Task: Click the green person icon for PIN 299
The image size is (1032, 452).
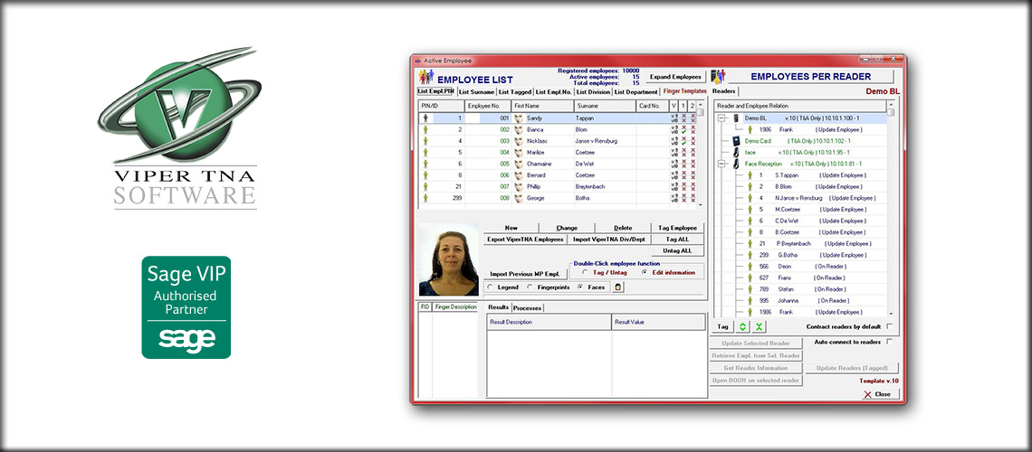Action: tap(425, 197)
